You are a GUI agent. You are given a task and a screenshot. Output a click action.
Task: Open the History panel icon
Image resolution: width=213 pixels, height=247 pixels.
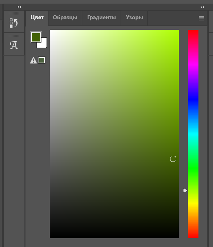(14, 23)
